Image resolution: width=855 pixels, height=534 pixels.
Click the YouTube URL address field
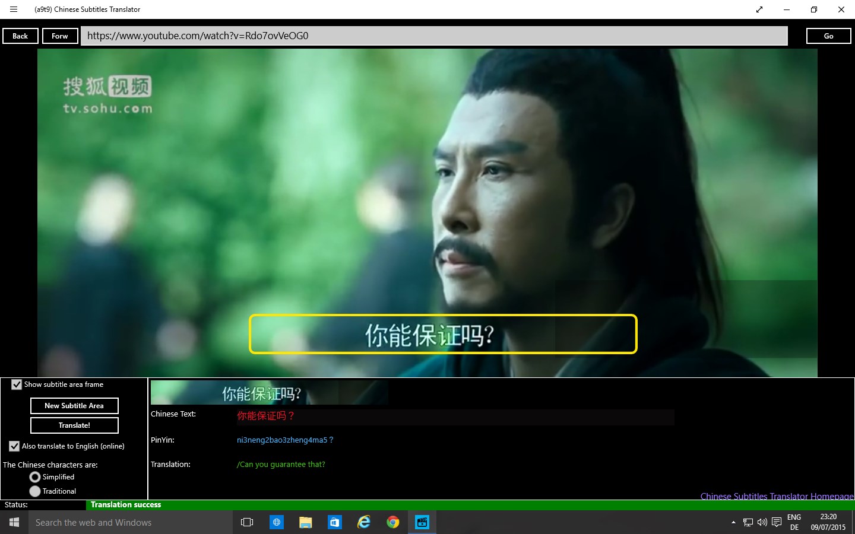pos(433,36)
